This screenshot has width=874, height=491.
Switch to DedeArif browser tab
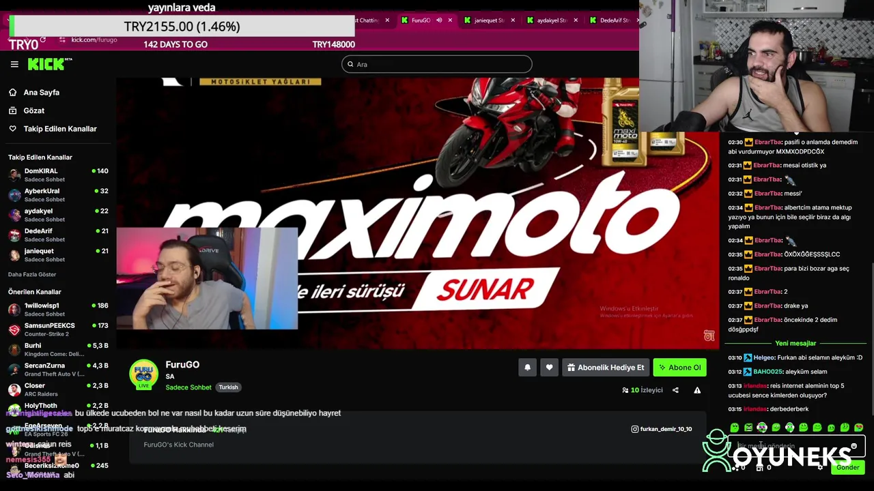pos(613,20)
